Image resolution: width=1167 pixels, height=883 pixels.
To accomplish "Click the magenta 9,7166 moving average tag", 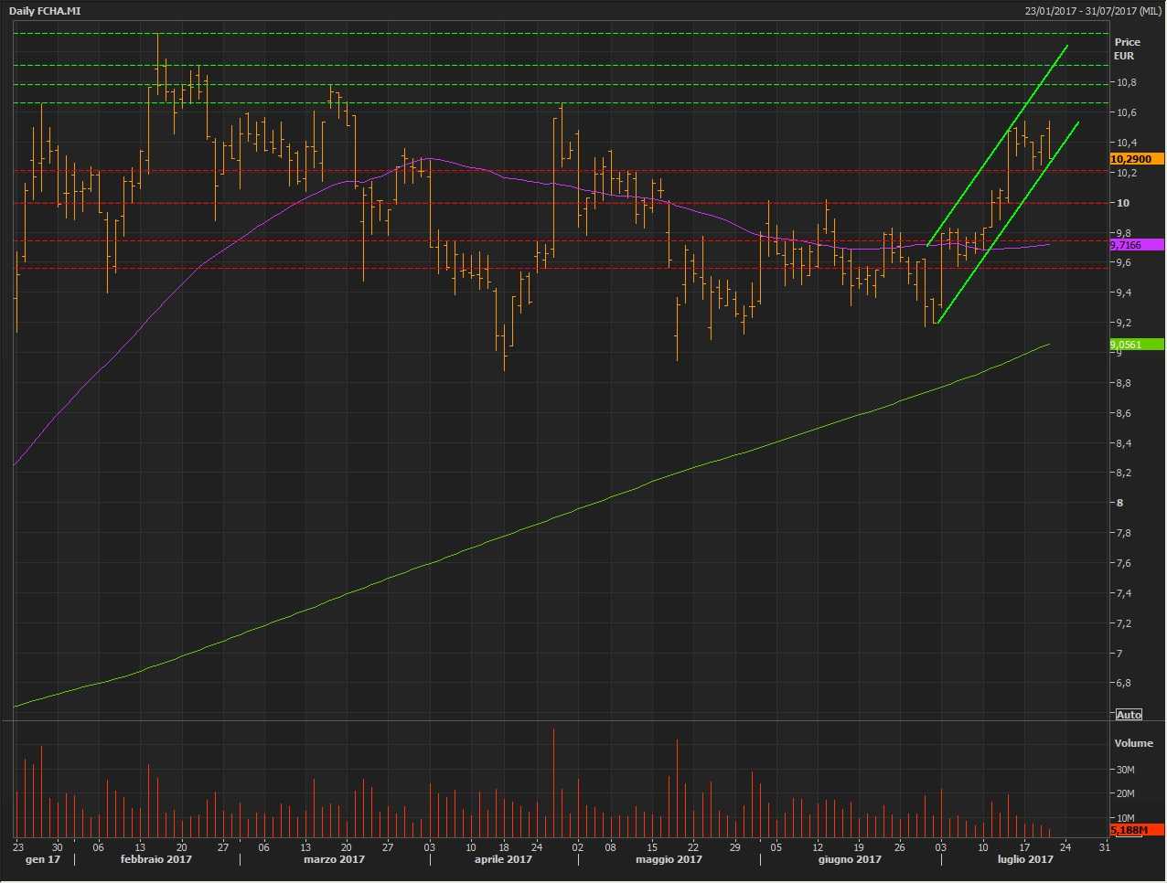I will 1135,245.
